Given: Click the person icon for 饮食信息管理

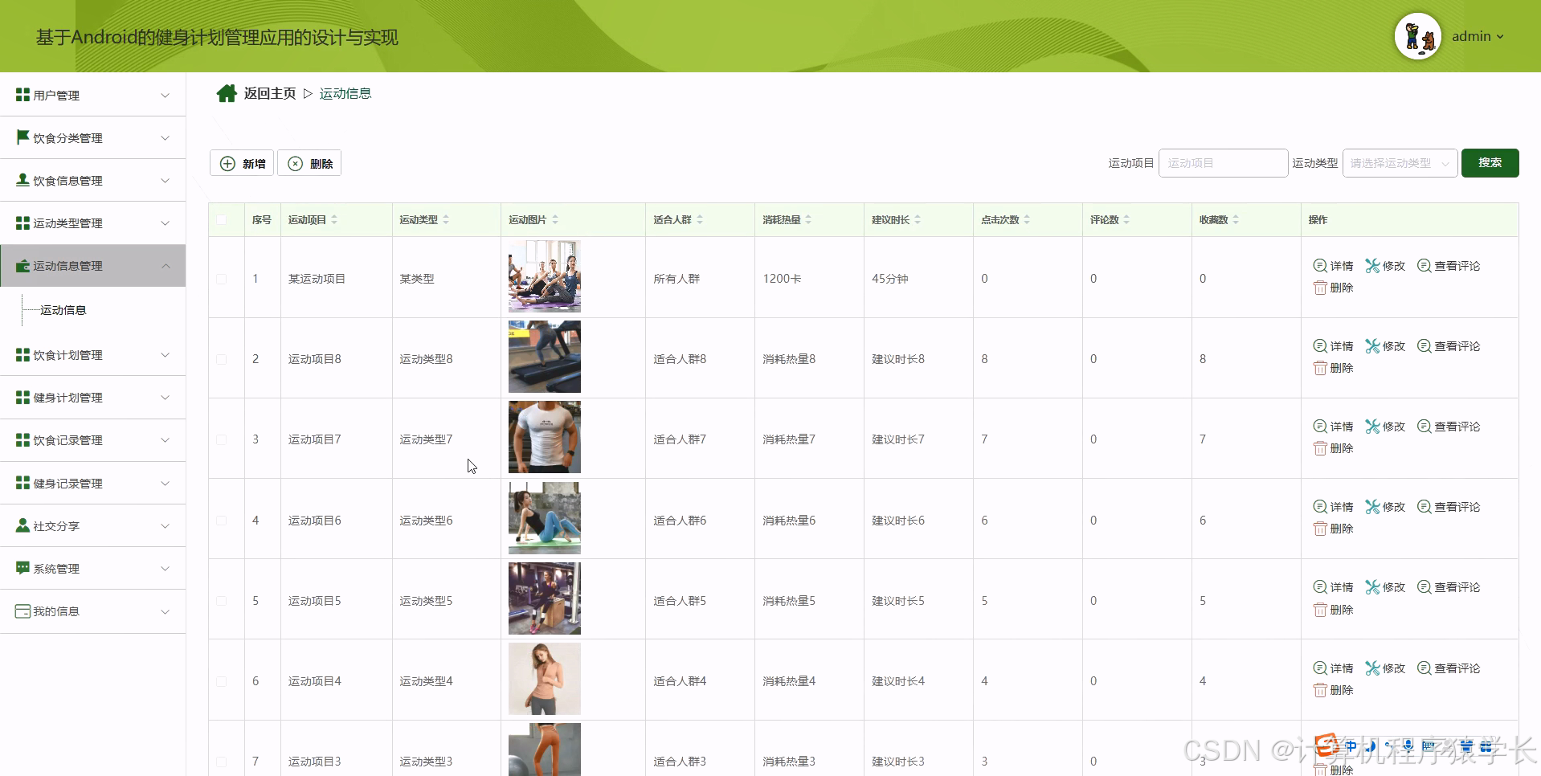Looking at the screenshot, I should point(22,180).
